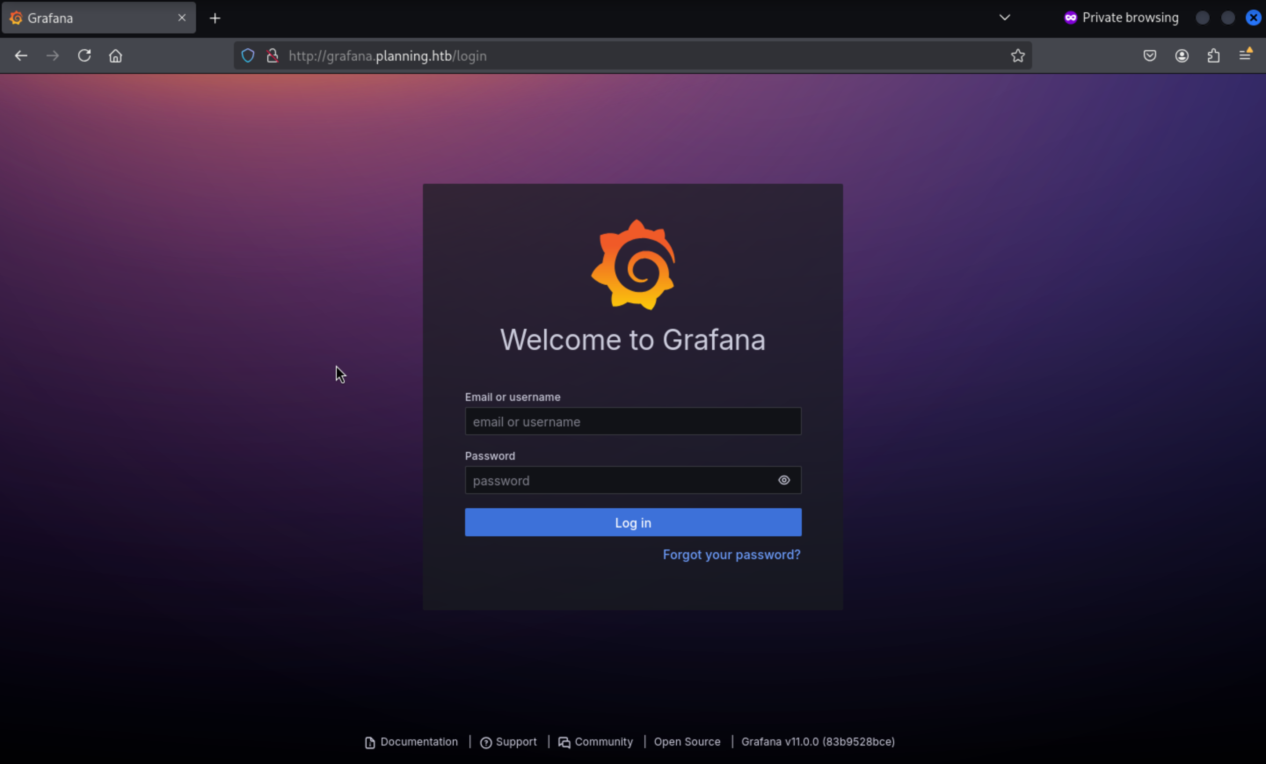
Task: Focus the Email or username field
Action: click(633, 421)
